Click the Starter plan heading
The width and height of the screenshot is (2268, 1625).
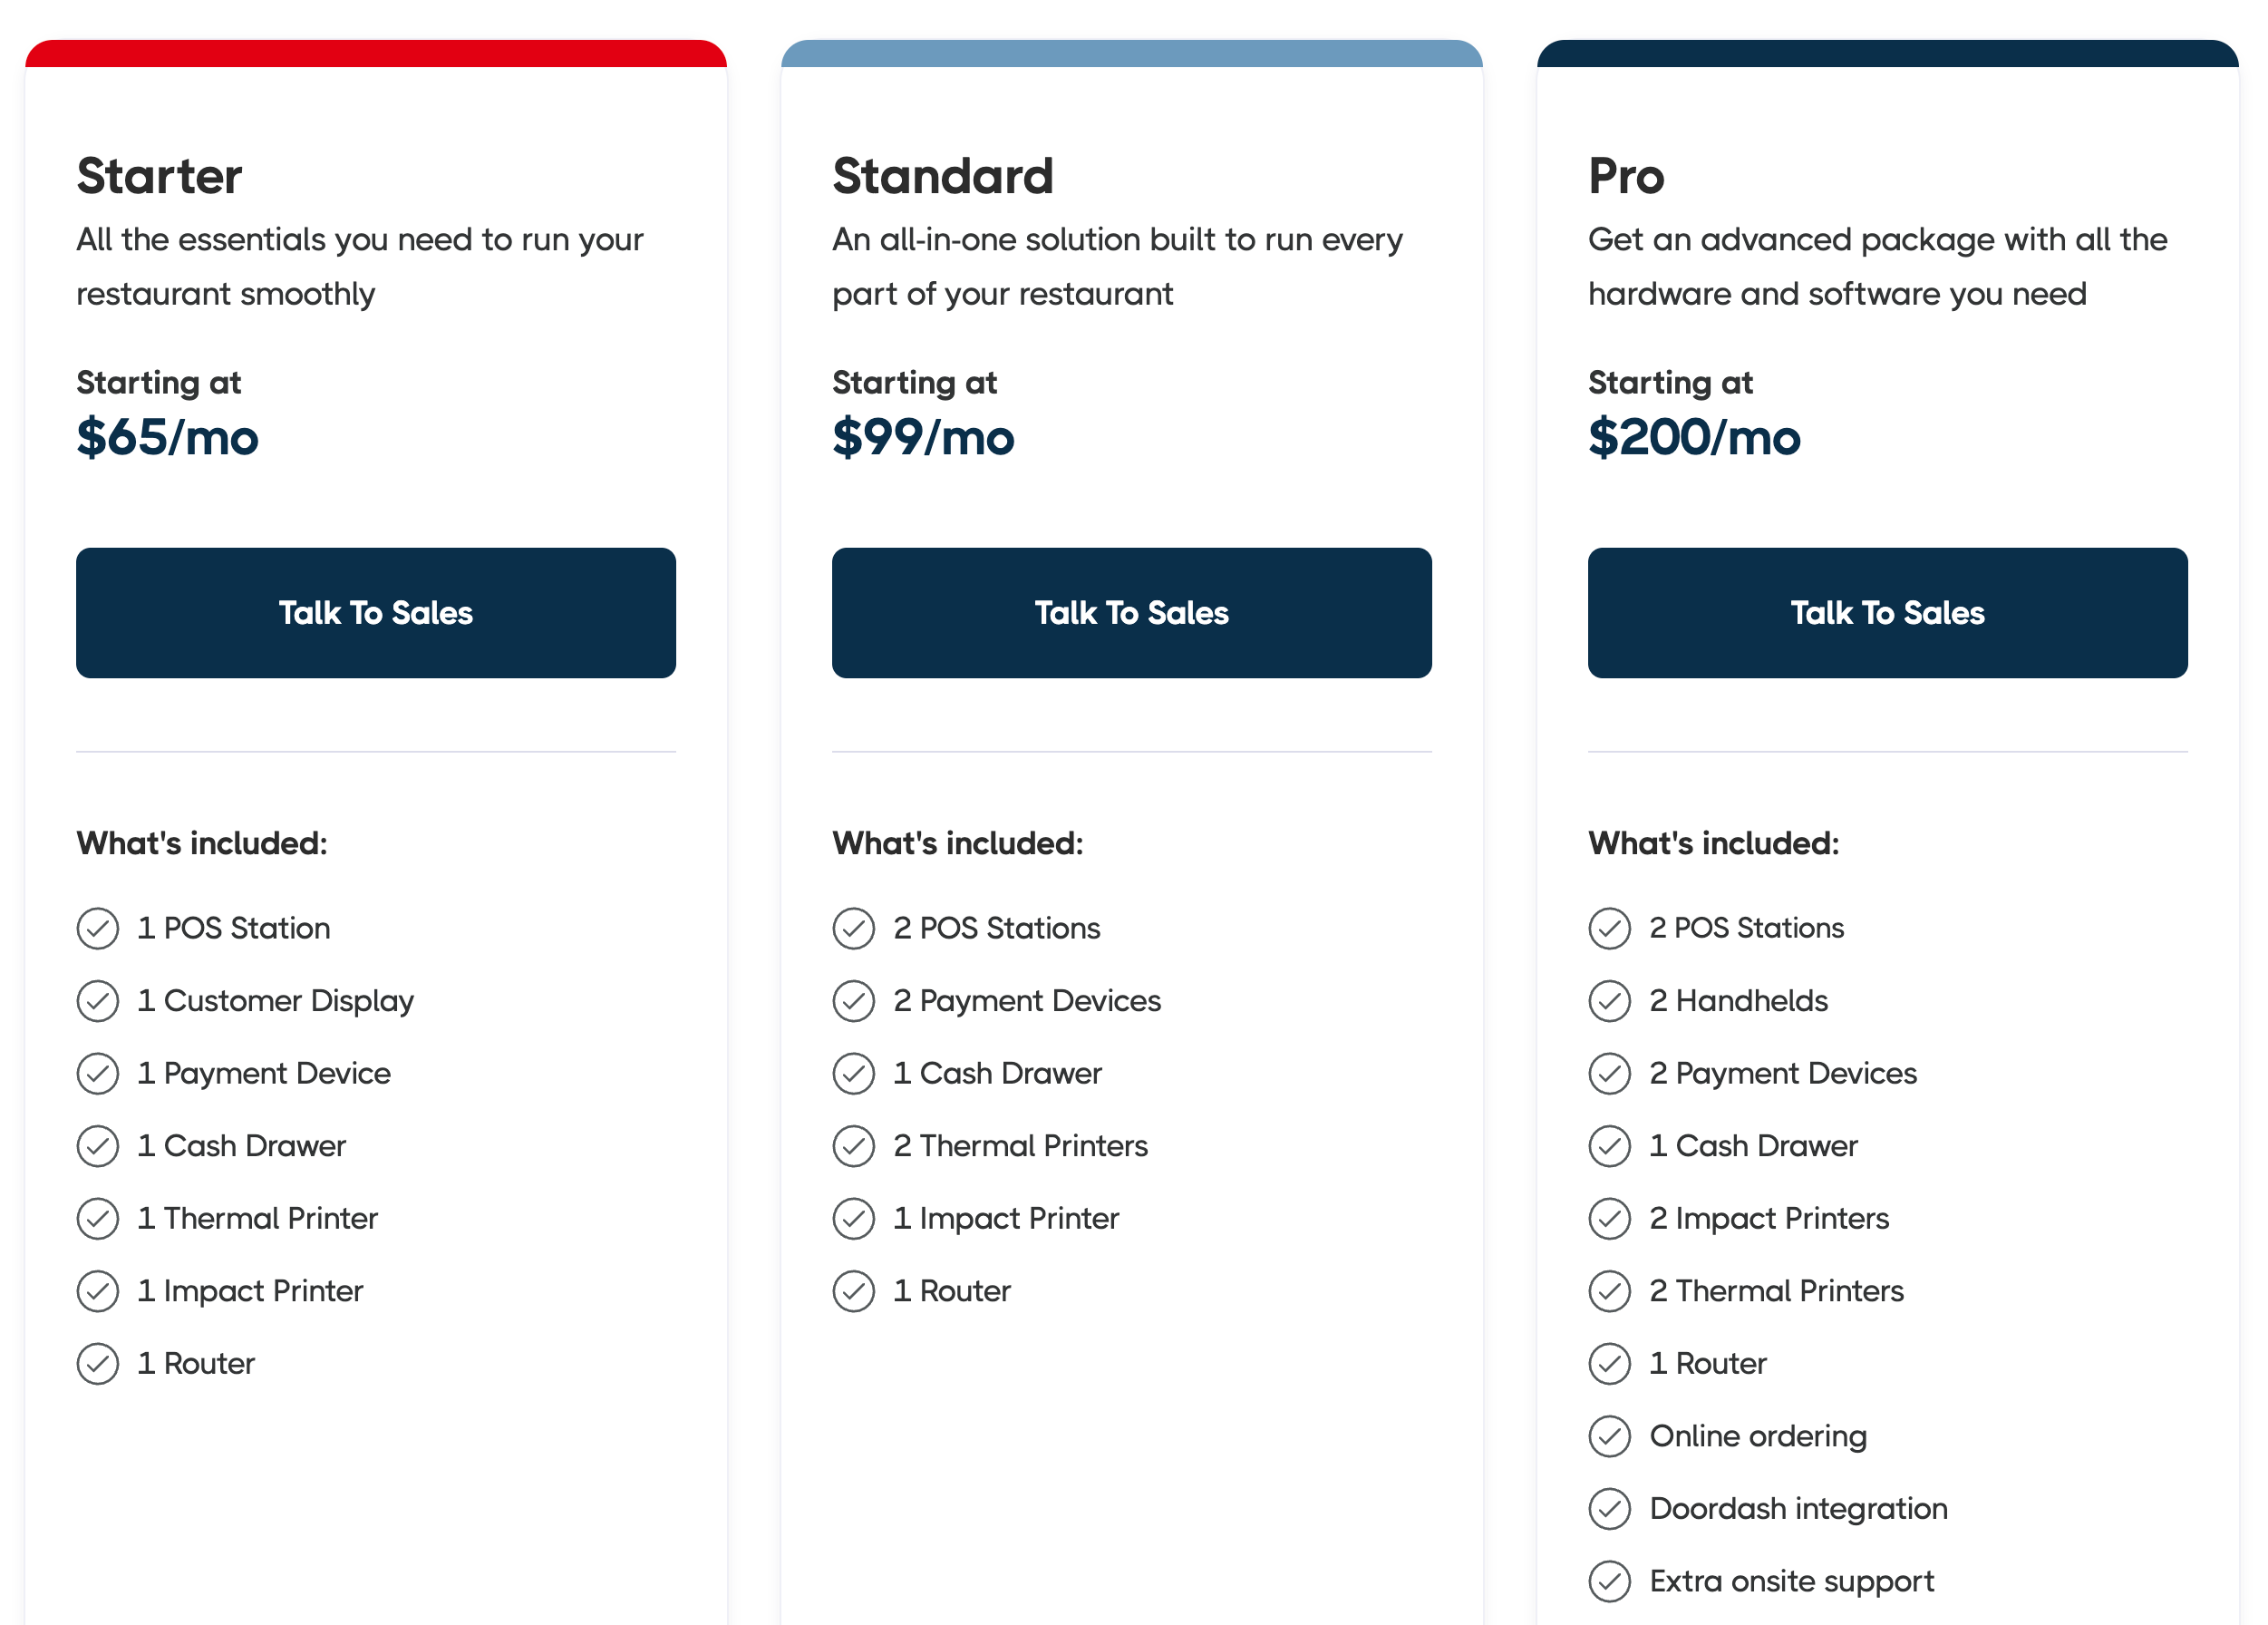[x=159, y=176]
